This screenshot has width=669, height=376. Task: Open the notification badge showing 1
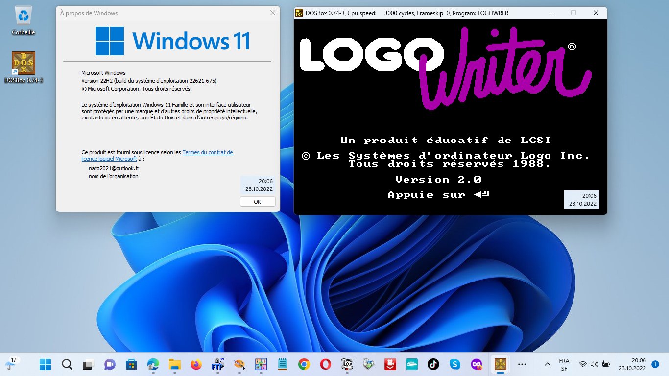[655, 364]
